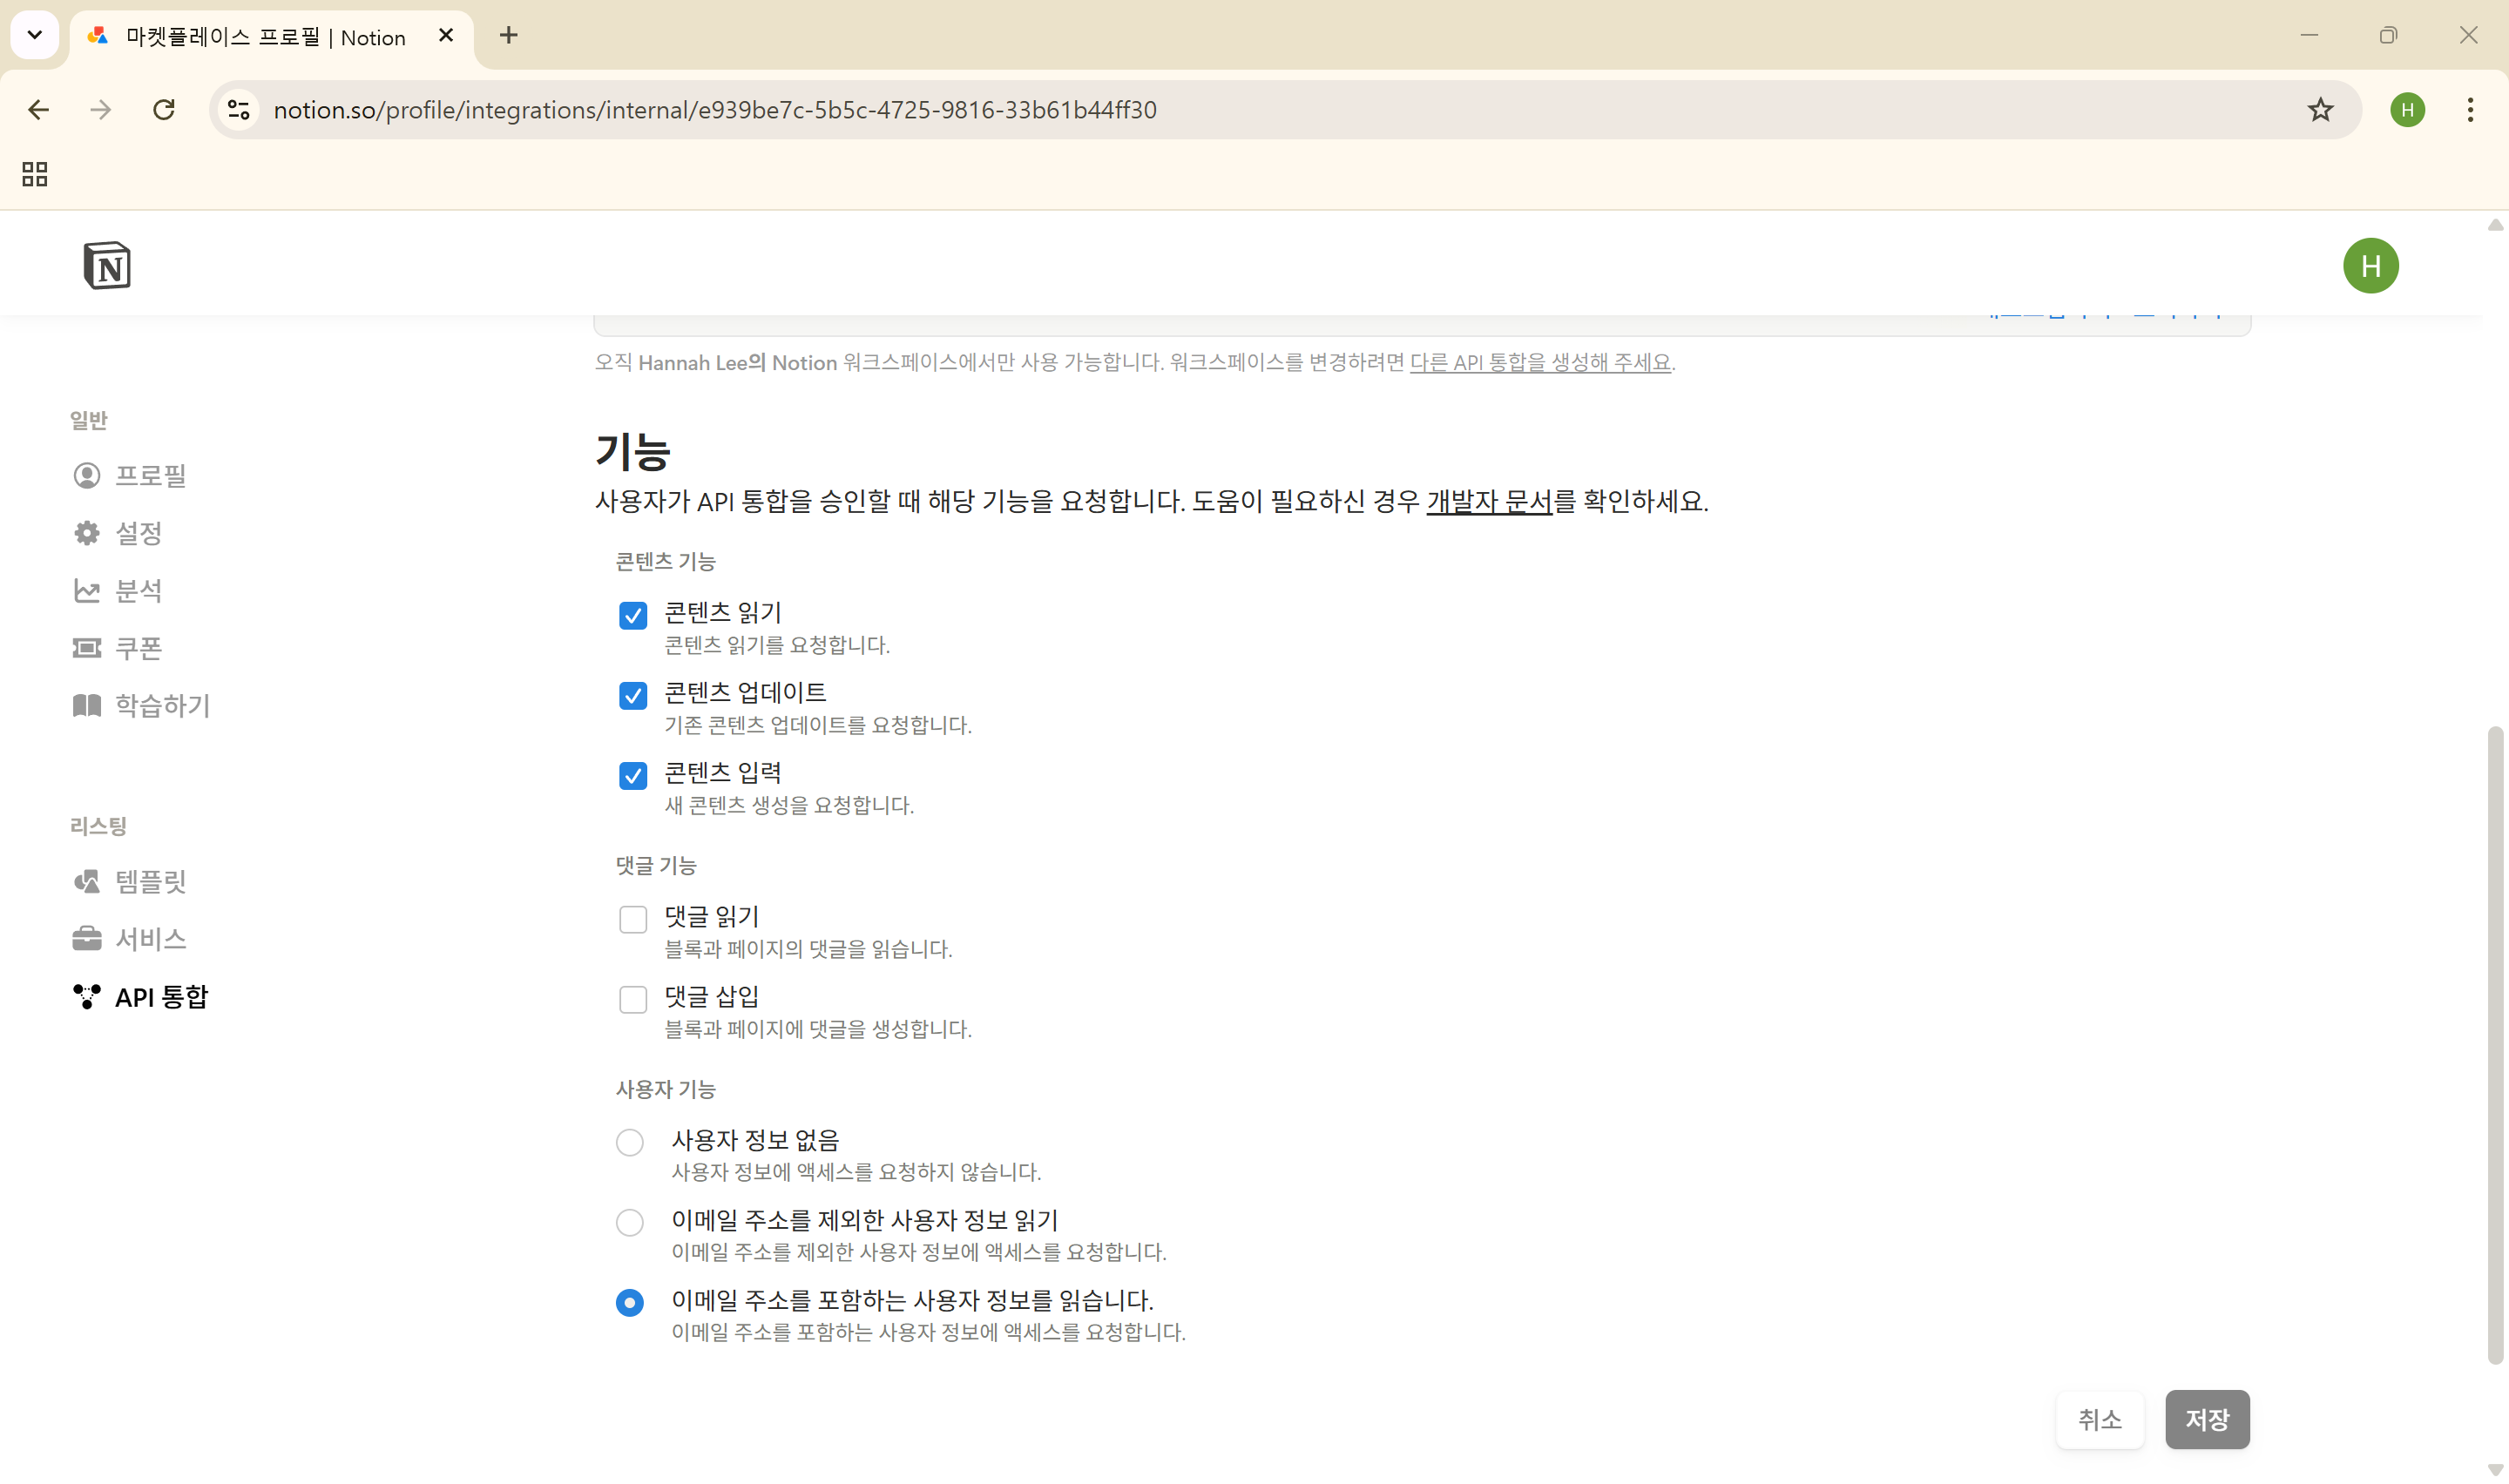Click the 취소 cancel button
This screenshot has width=2509, height=1484.
coord(2099,1419)
